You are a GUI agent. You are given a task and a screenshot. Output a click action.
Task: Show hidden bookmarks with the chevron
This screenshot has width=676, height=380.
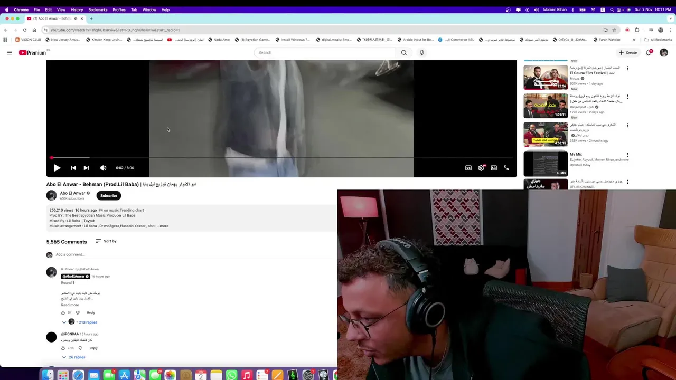pos(634,40)
